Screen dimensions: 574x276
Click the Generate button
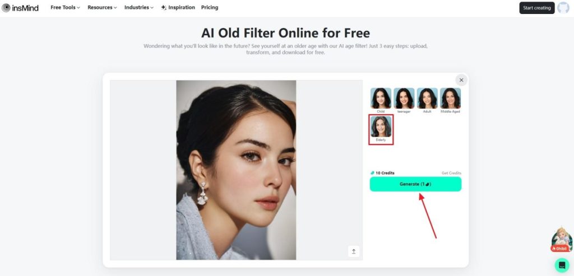pyautogui.click(x=415, y=184)
